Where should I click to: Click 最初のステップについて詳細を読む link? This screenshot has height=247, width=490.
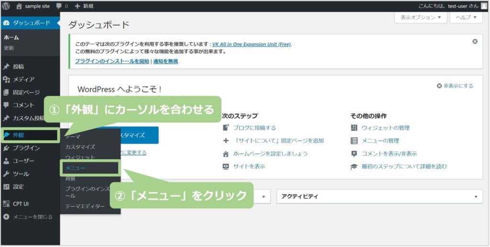(404, 167)
